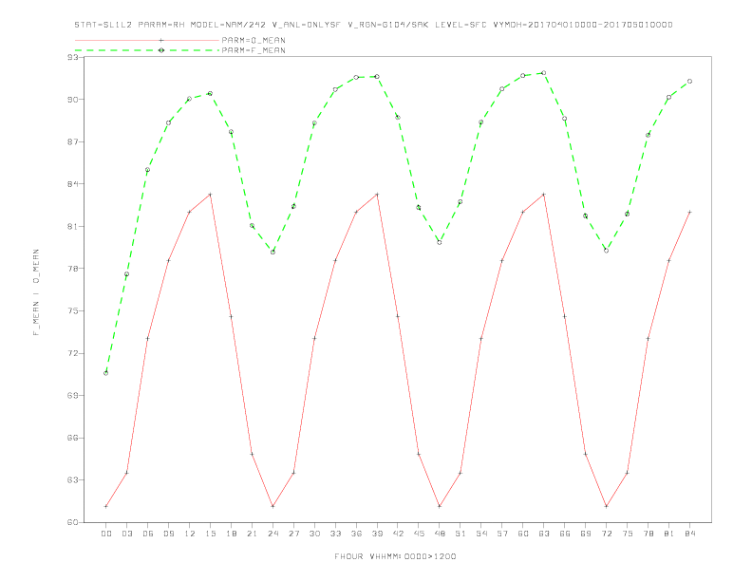This screenshot has width=752, height=581.
Task: Click the MODEL=NAM/242 title text
Action: click(228, 25)
